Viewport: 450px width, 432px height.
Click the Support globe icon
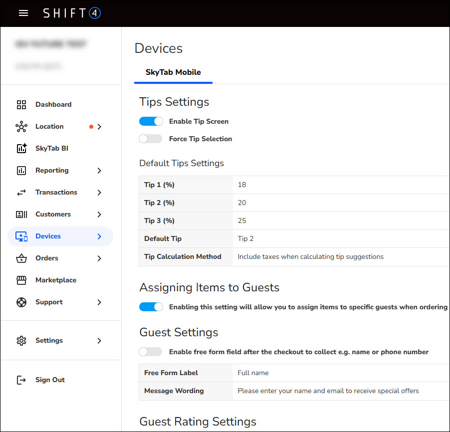(21, 302)
